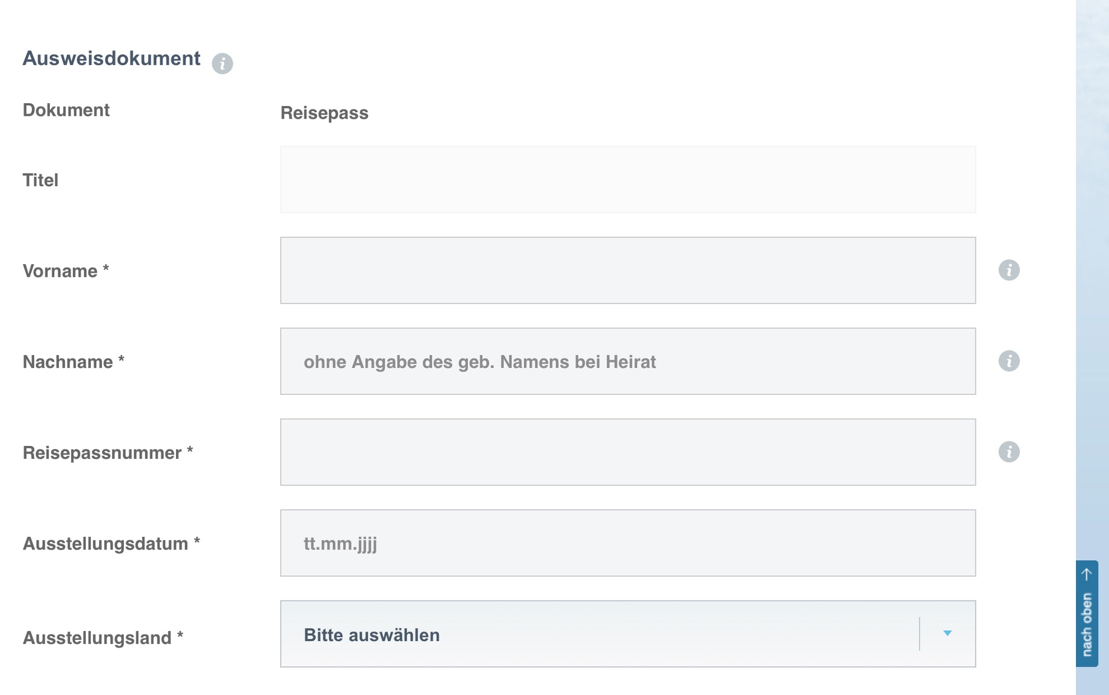Click the Reisepass document type text
Screen dimensions: 1109x695
tap(324, 113)
